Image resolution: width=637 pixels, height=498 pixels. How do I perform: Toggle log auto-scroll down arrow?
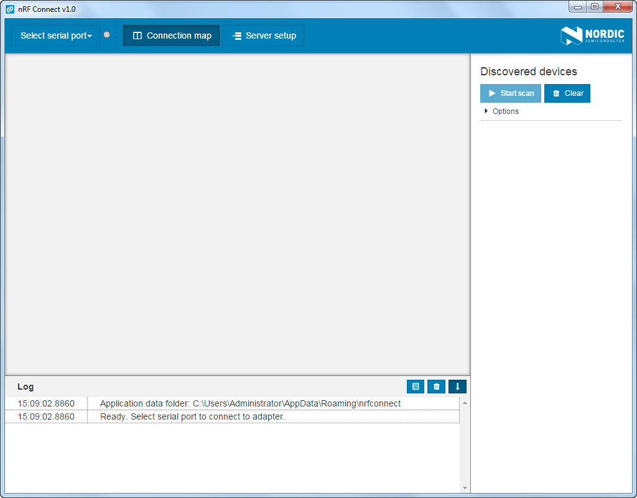click(x=457, y=387)
